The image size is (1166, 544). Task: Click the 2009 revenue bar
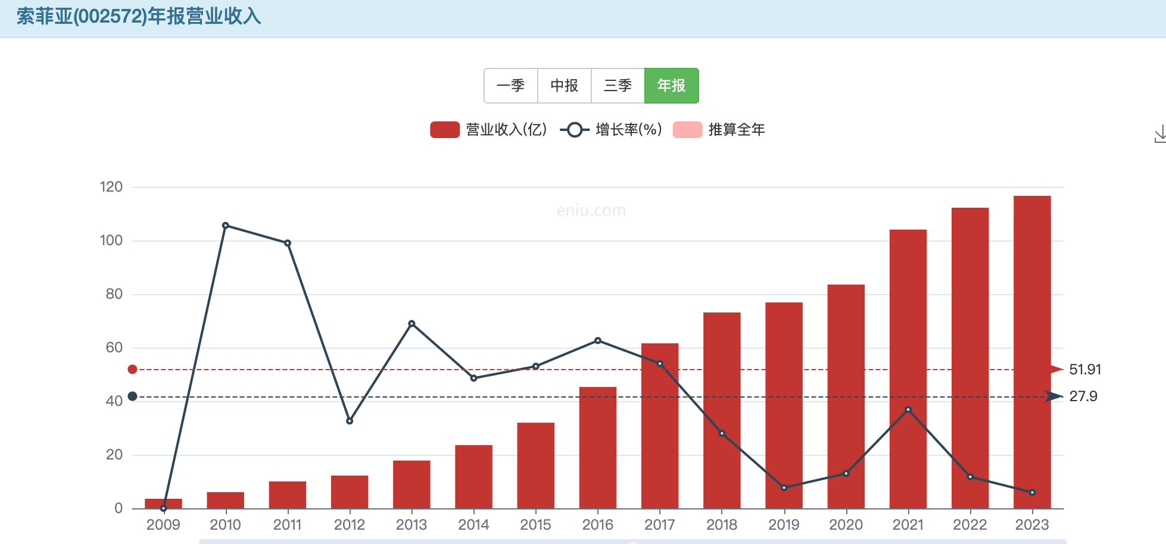(164, 504)
